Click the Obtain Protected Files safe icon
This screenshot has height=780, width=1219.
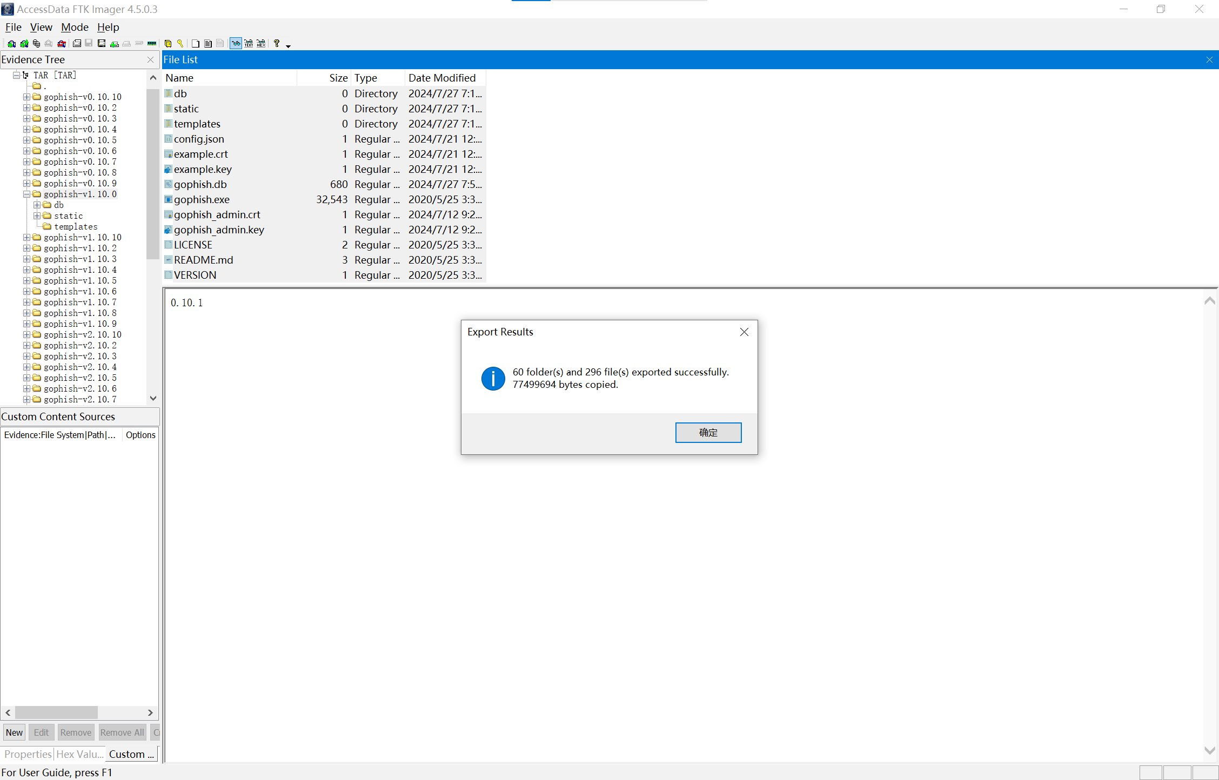coord(168,44)
